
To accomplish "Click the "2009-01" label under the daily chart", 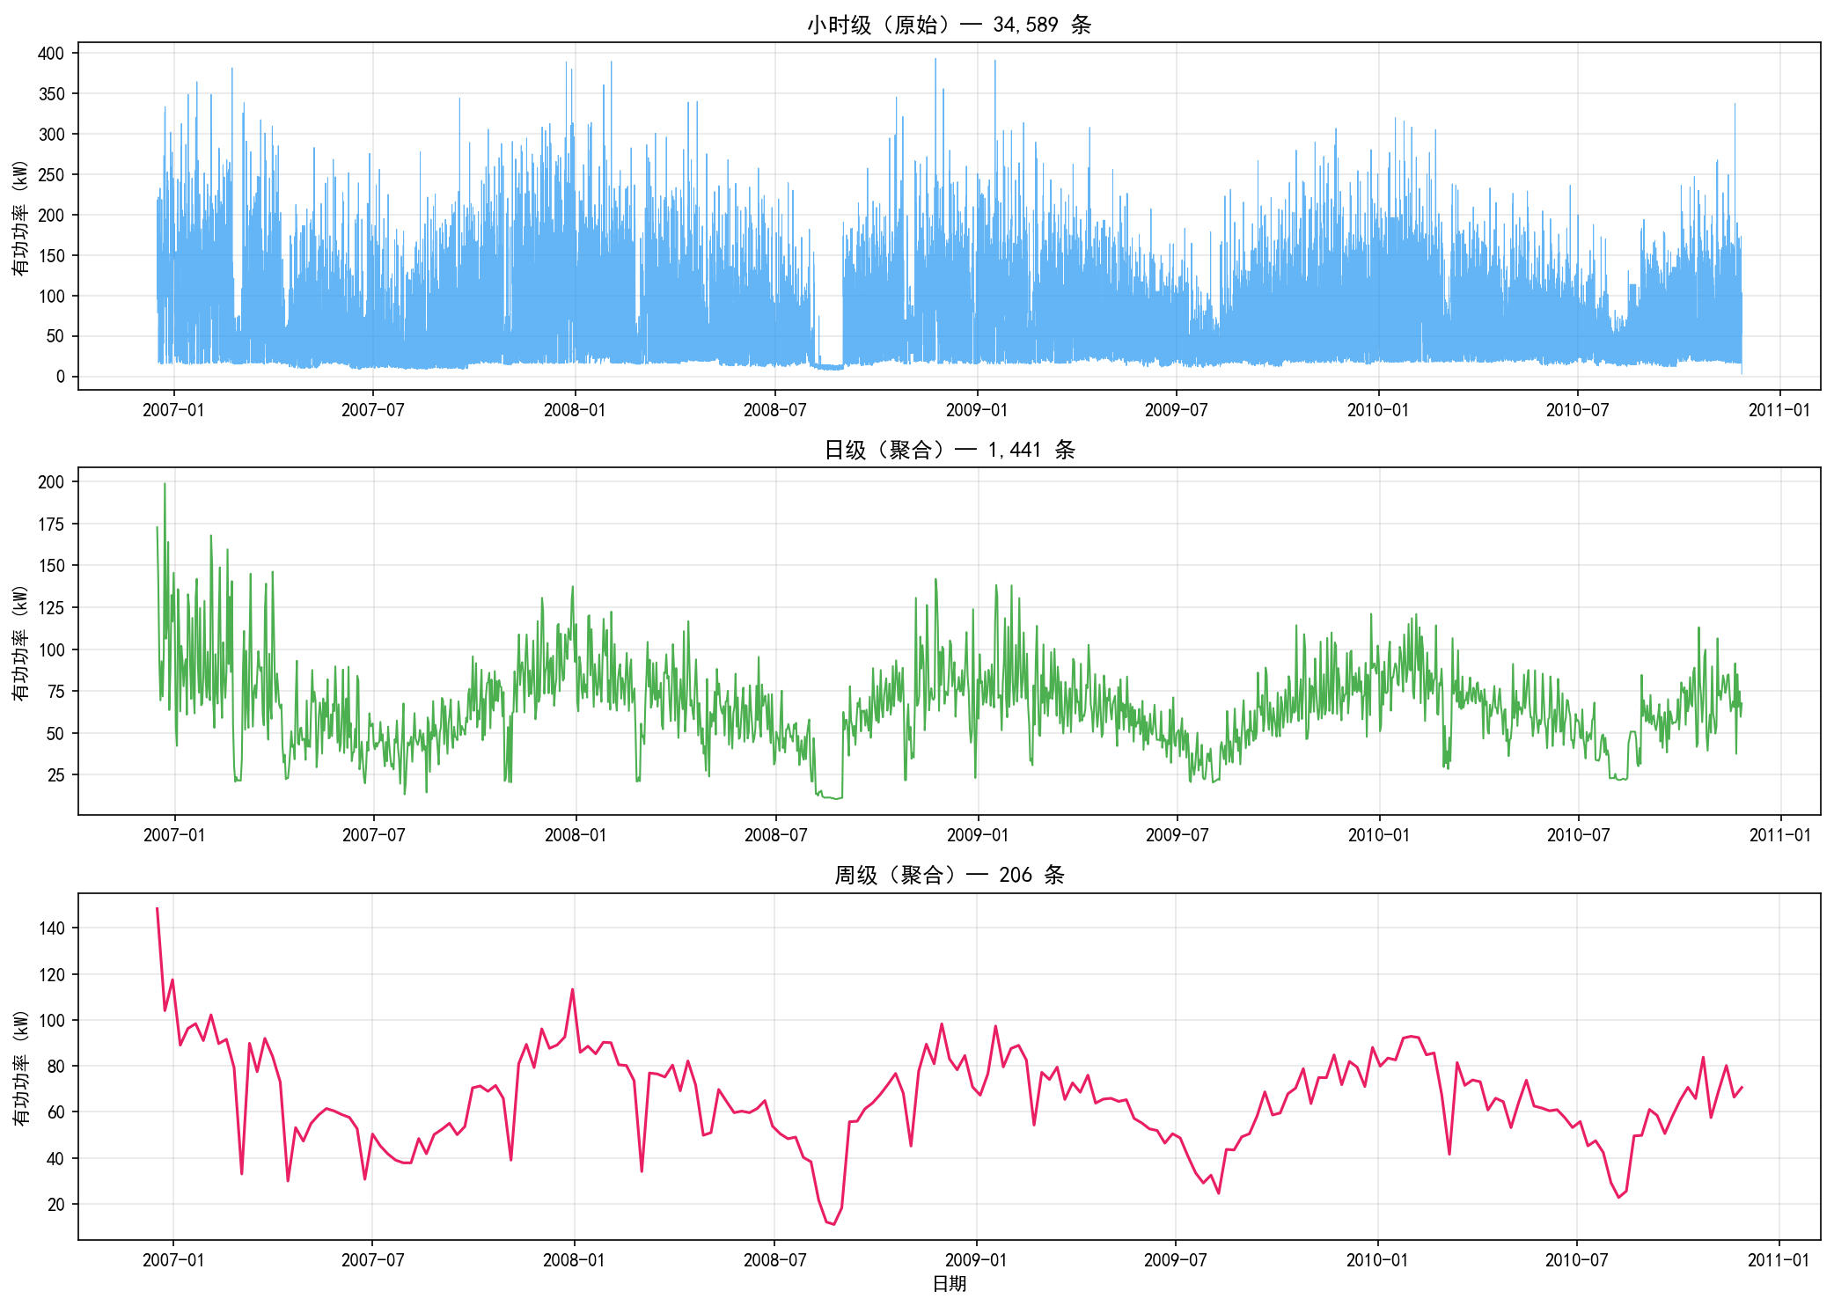I will [977, 835].
